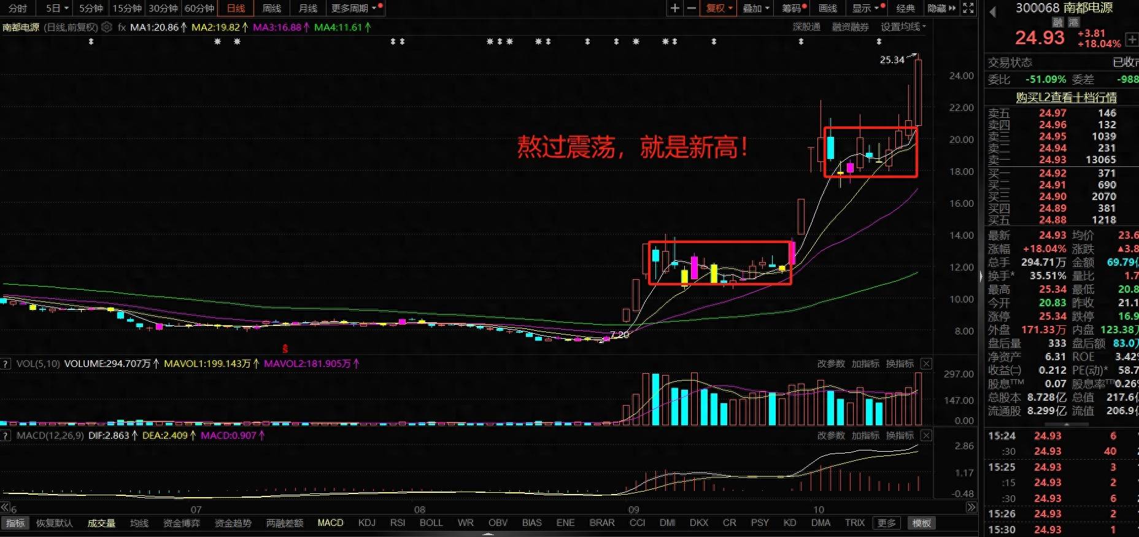Click the collapse handle at right chart edge
The width and height of the screenshot is (1139, 537).
click(x=980, y=277)
